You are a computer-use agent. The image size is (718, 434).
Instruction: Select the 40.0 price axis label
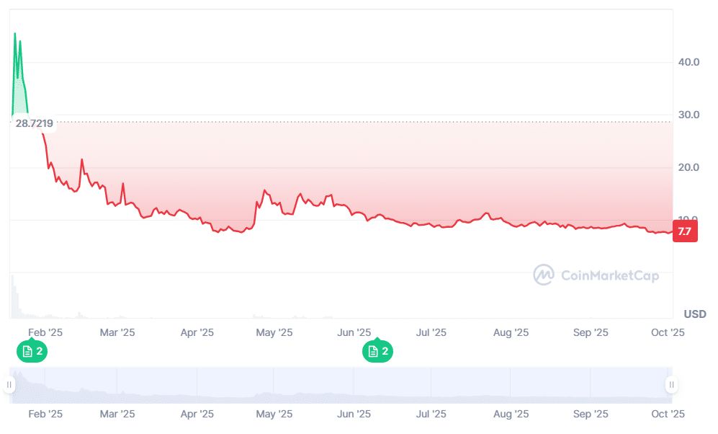[x=689, y=62]
